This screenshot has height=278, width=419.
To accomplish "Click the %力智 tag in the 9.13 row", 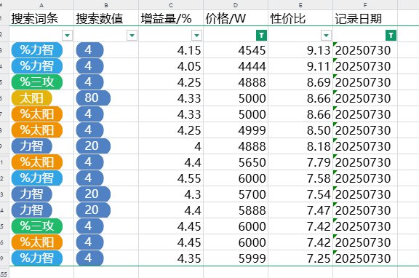I will pos(37,50).
